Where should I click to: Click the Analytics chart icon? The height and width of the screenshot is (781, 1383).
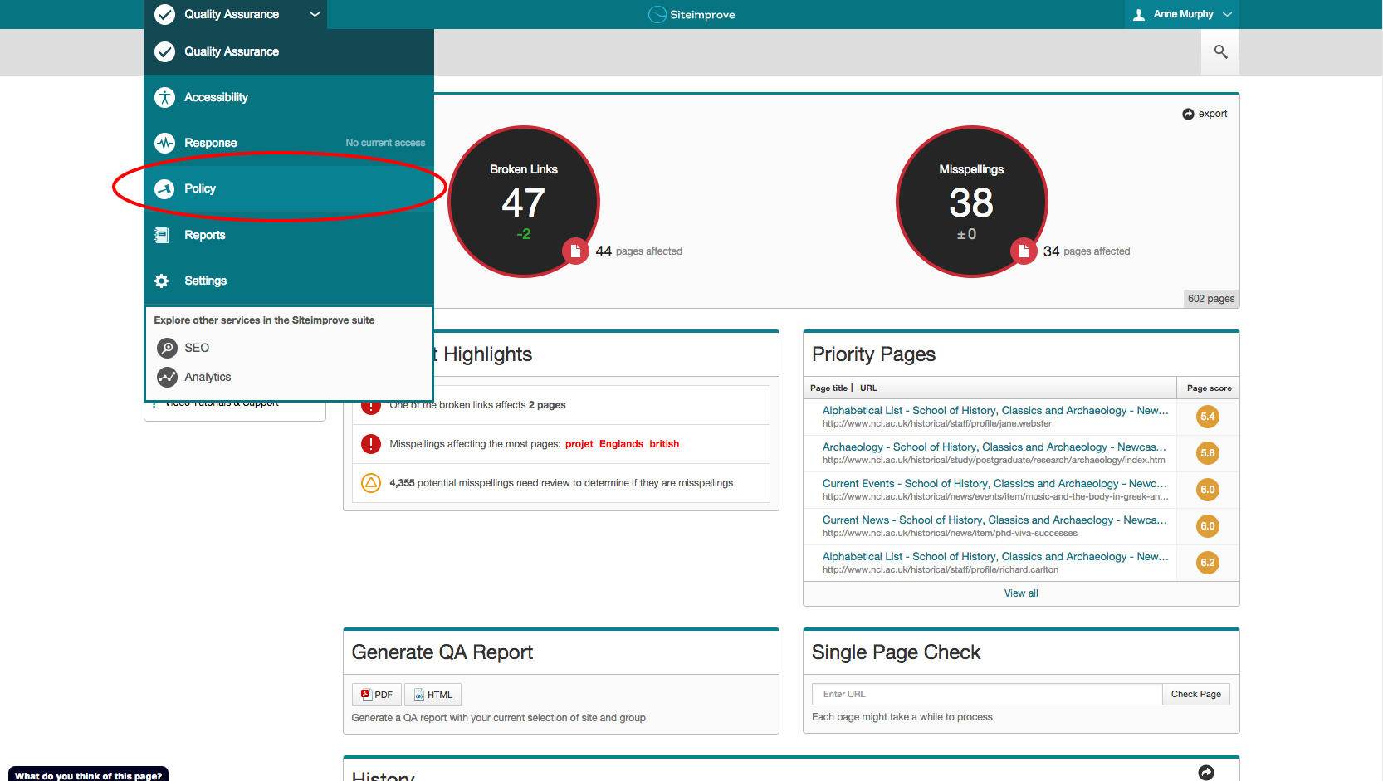168,377
